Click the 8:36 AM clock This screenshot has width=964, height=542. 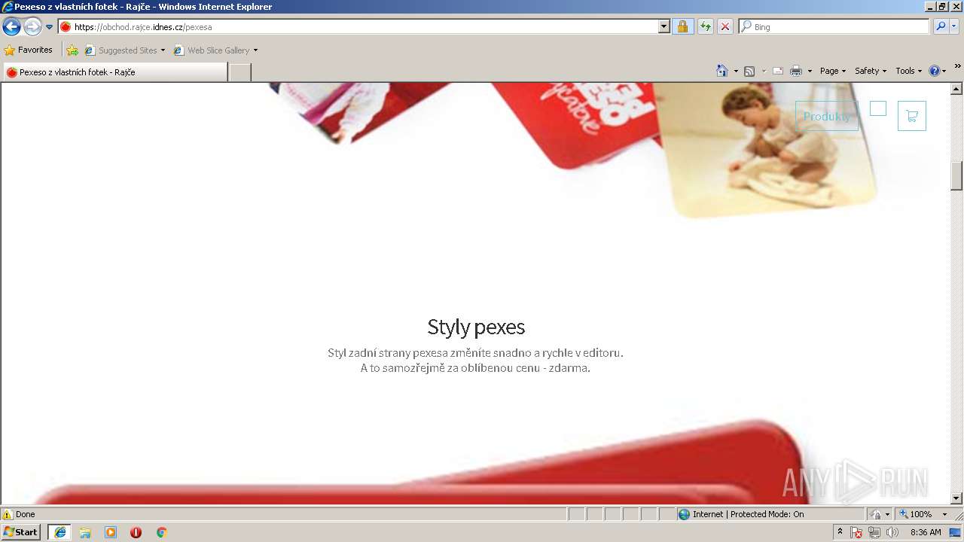click(x=926, y=532)
